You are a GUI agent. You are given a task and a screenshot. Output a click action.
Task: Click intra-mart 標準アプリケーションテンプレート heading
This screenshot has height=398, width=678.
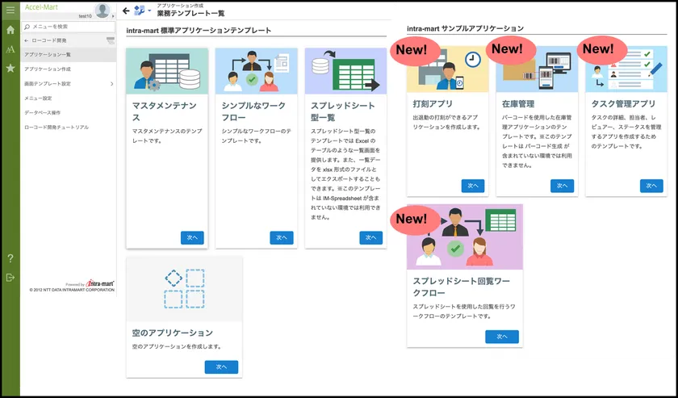pos(199,31)
